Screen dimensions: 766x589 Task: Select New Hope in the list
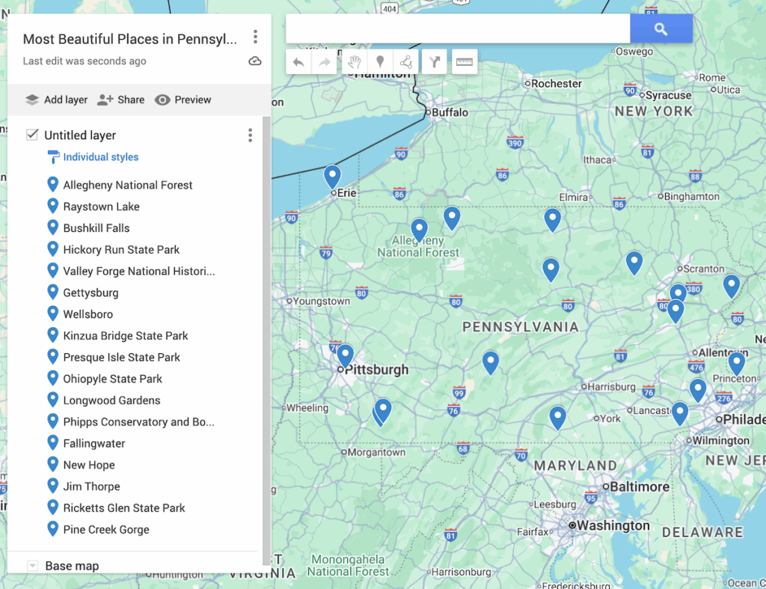tap(89, 465)
